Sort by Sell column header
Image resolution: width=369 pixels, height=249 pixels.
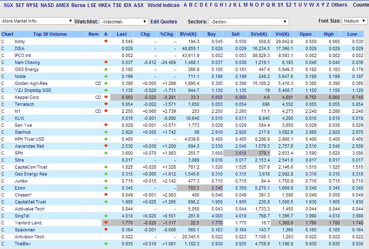coord(235,34)
